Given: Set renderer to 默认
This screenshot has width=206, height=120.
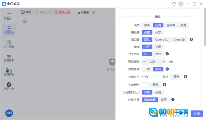Looking at the screenshot, I should [147, 40].
